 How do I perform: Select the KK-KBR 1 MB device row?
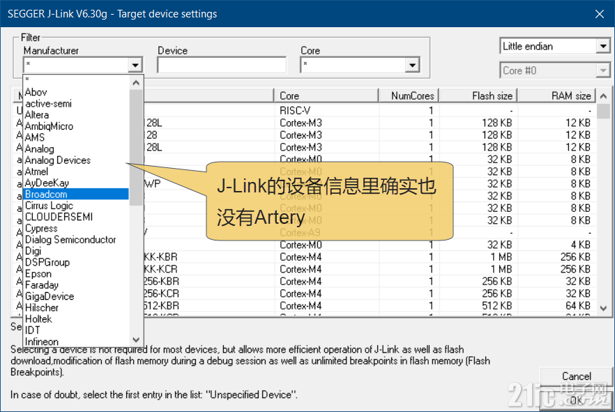[305, 257]
